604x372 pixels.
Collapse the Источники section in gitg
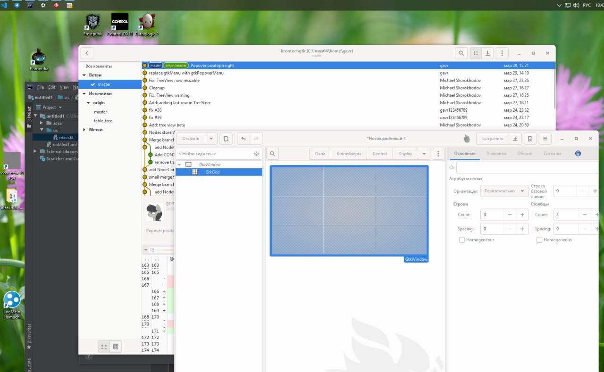[x=84, y=93]
